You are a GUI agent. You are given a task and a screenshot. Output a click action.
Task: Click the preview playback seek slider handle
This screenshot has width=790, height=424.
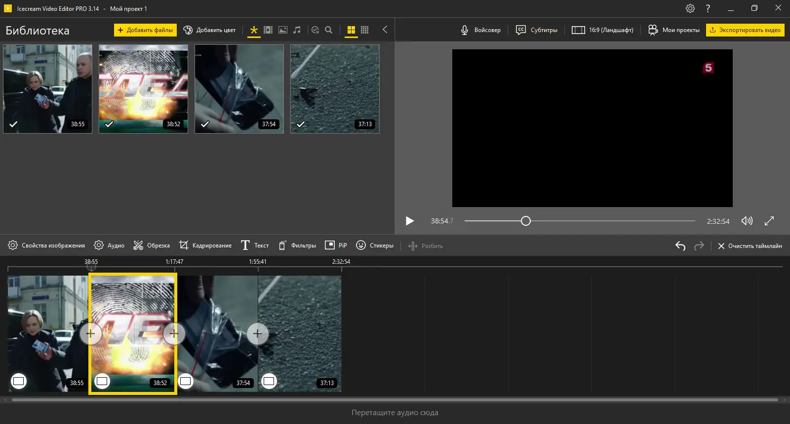click(526, 221)
